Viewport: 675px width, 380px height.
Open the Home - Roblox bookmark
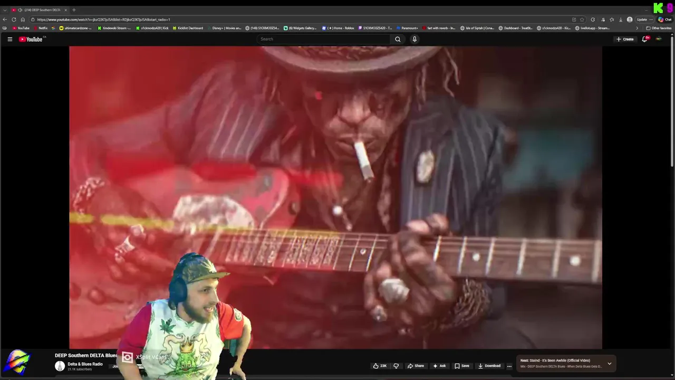[x=338, y=28]
